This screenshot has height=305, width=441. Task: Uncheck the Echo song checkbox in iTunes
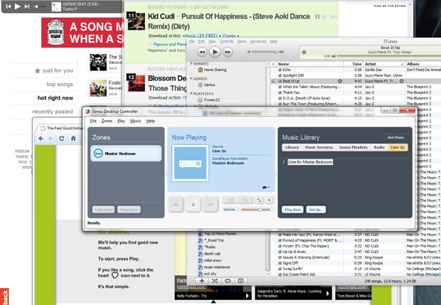point(280,70)
